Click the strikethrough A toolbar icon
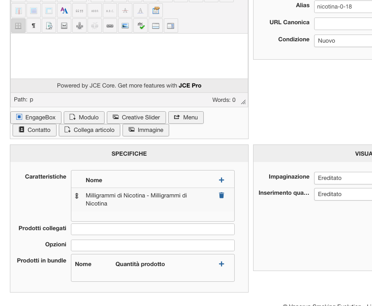This screenshot has width=372, height=306. tap(125, 11)
